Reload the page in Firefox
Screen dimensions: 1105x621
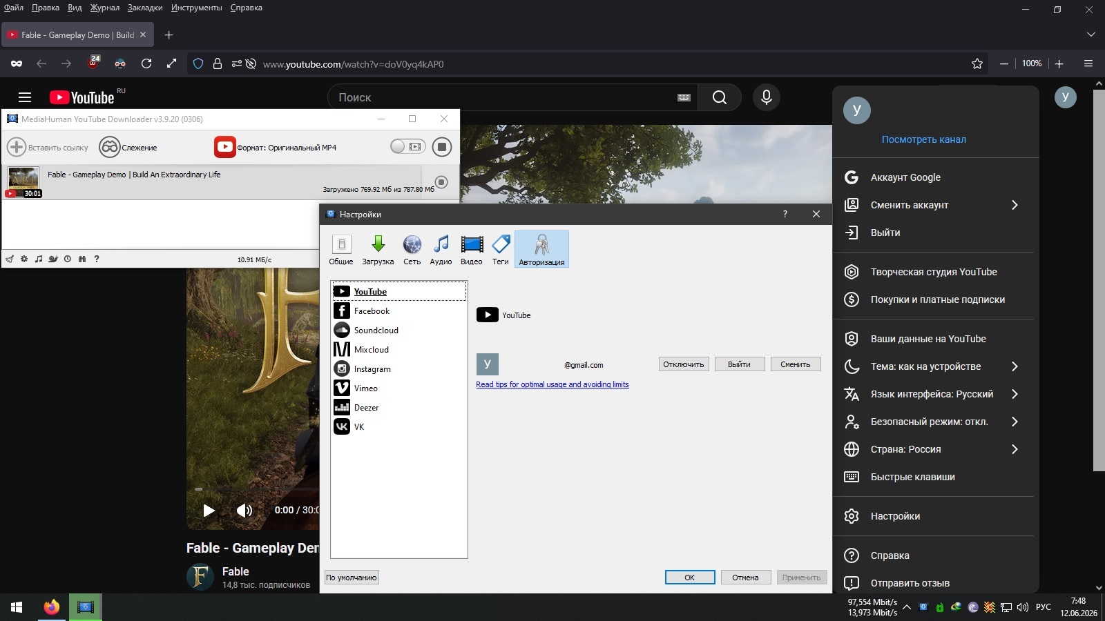click(146, 63)
